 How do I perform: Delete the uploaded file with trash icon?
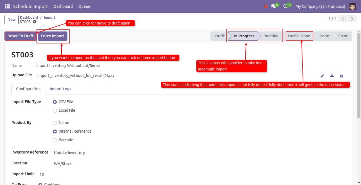coord(341,76)
